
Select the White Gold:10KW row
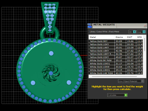pyautogui.click(x=116, y=67)
